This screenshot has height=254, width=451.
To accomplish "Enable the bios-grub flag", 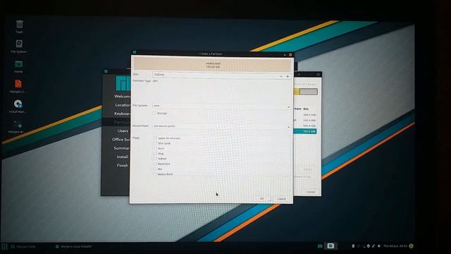I will 155,143.
